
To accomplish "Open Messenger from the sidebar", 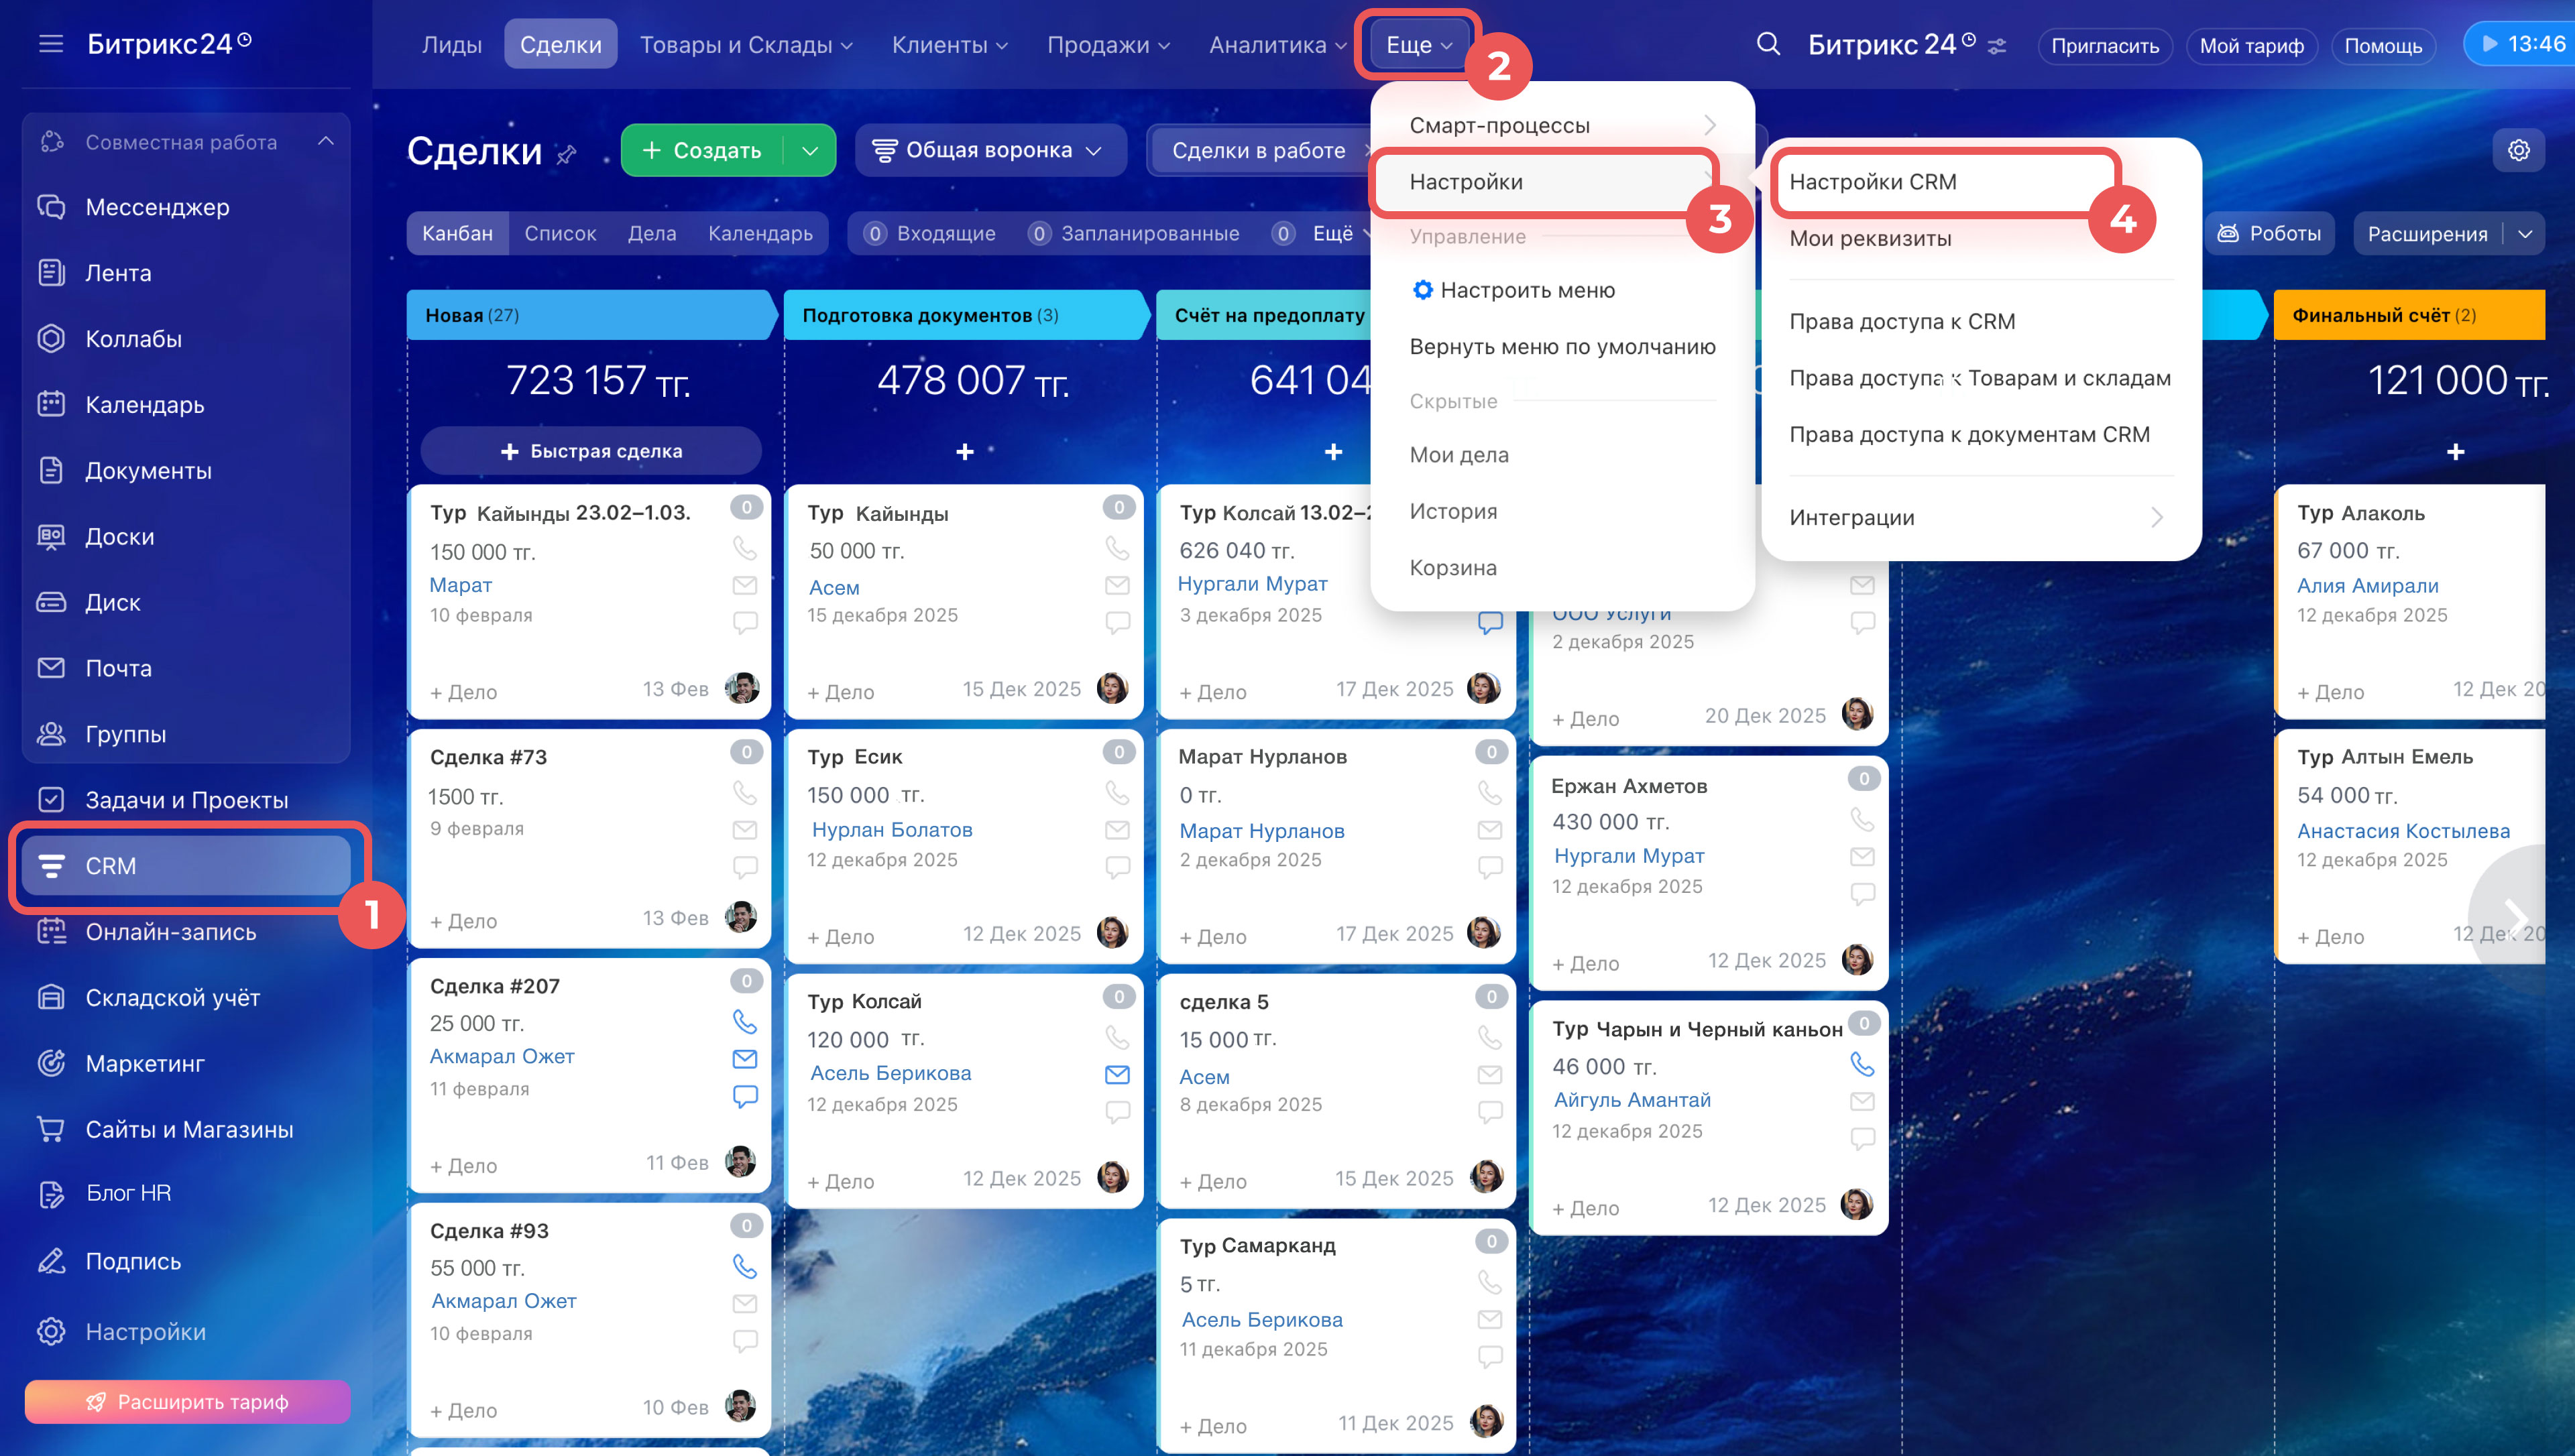I will coord(157,207).
